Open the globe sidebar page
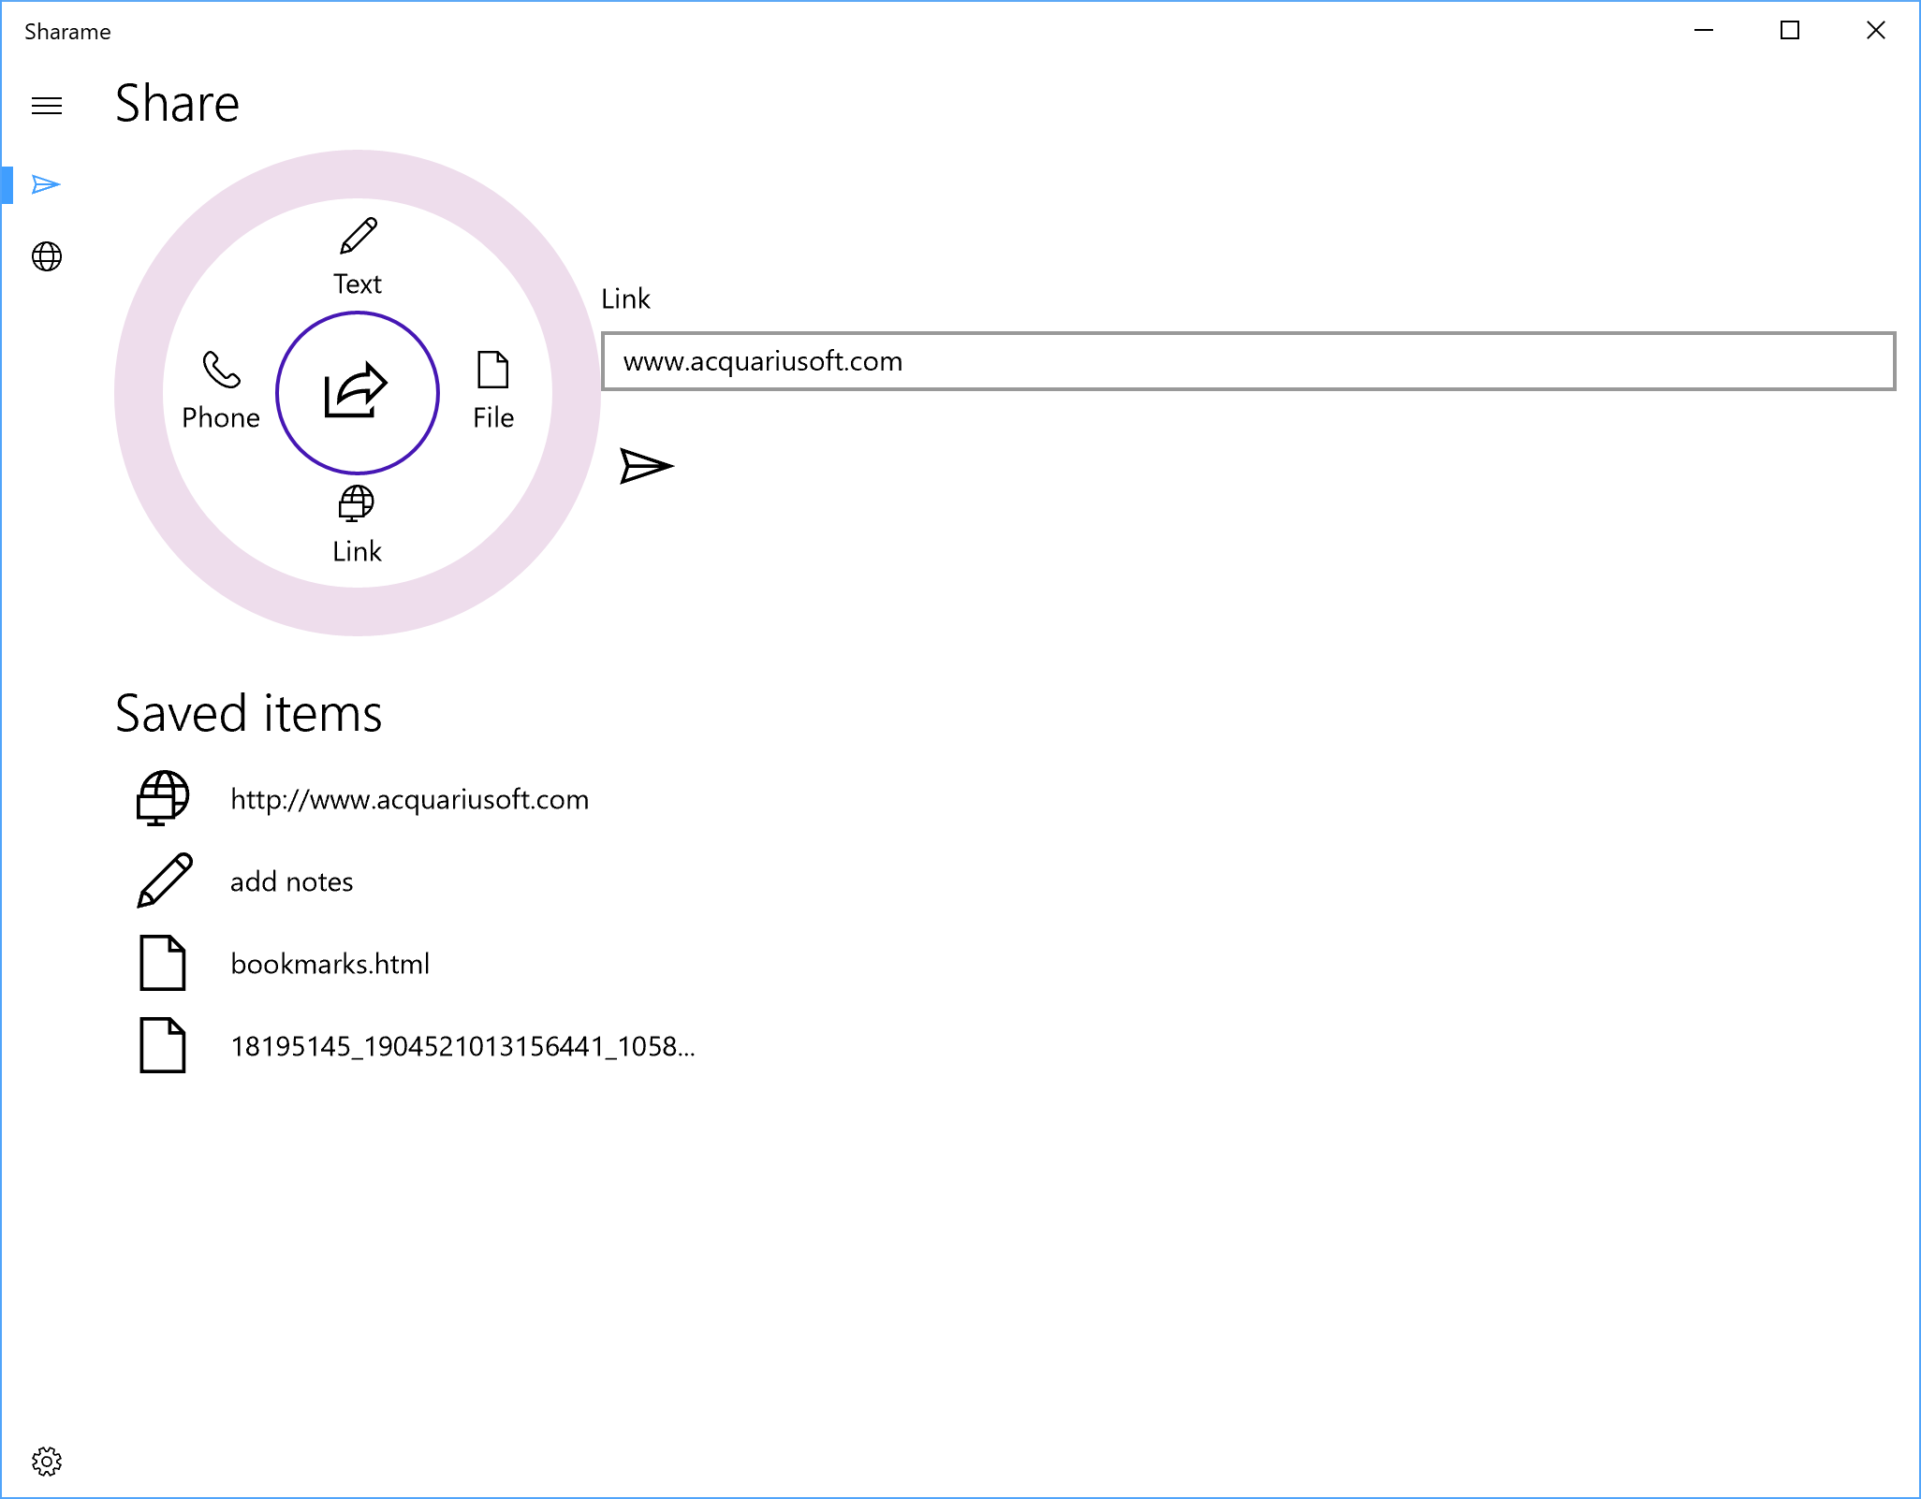This screenshot has height=1499, width=1921. point(47,256)
